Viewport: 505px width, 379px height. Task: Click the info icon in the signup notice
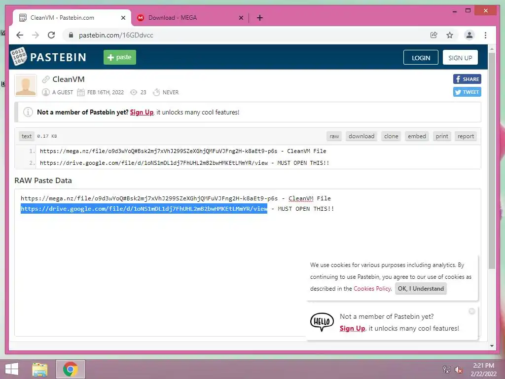pos(28,112)
